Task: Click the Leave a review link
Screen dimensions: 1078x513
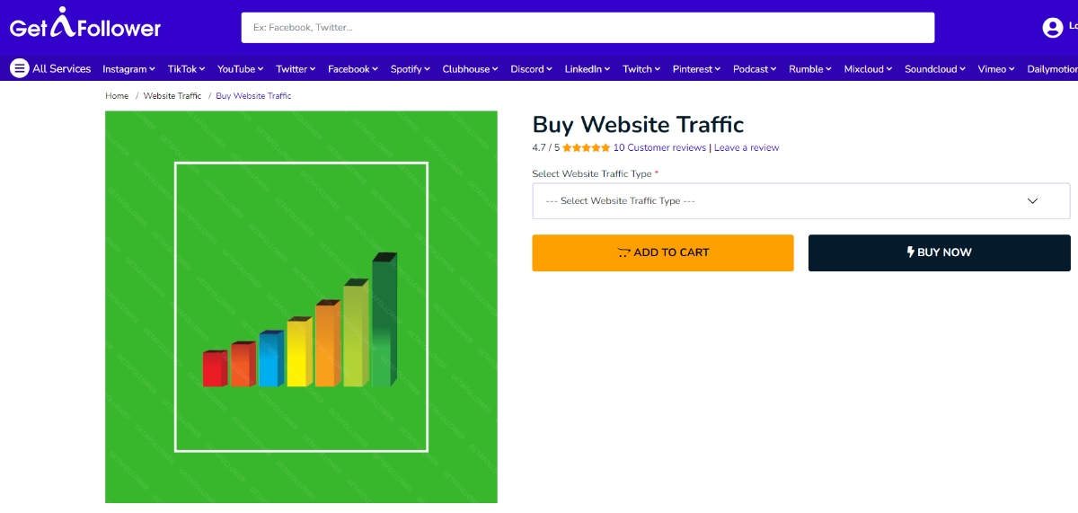Action: pyautogui.click(x=747, y=148)
